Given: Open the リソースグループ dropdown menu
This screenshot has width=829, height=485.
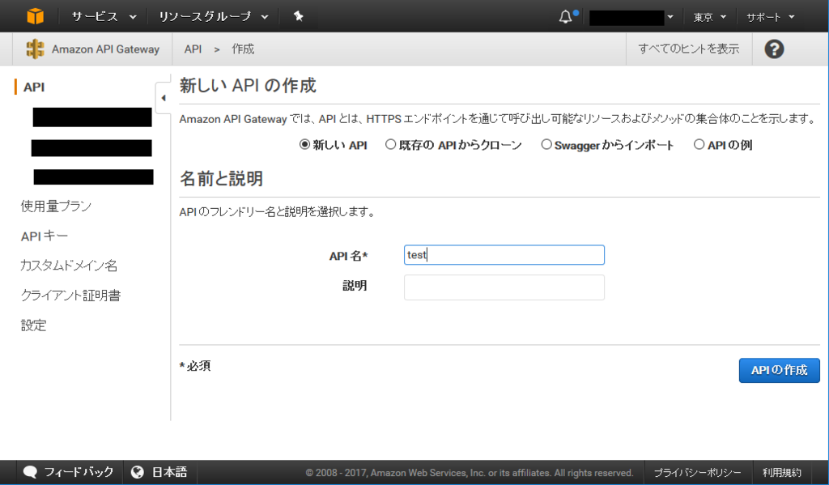Looking at the screenshot, I should click(x=214, y=17).
